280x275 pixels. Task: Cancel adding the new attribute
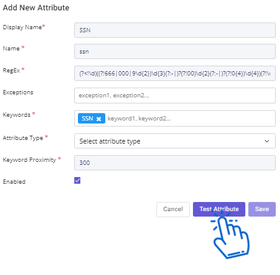tap(173, 209)
